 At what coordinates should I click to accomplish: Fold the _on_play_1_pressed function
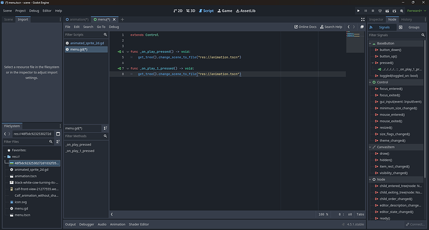128,68
